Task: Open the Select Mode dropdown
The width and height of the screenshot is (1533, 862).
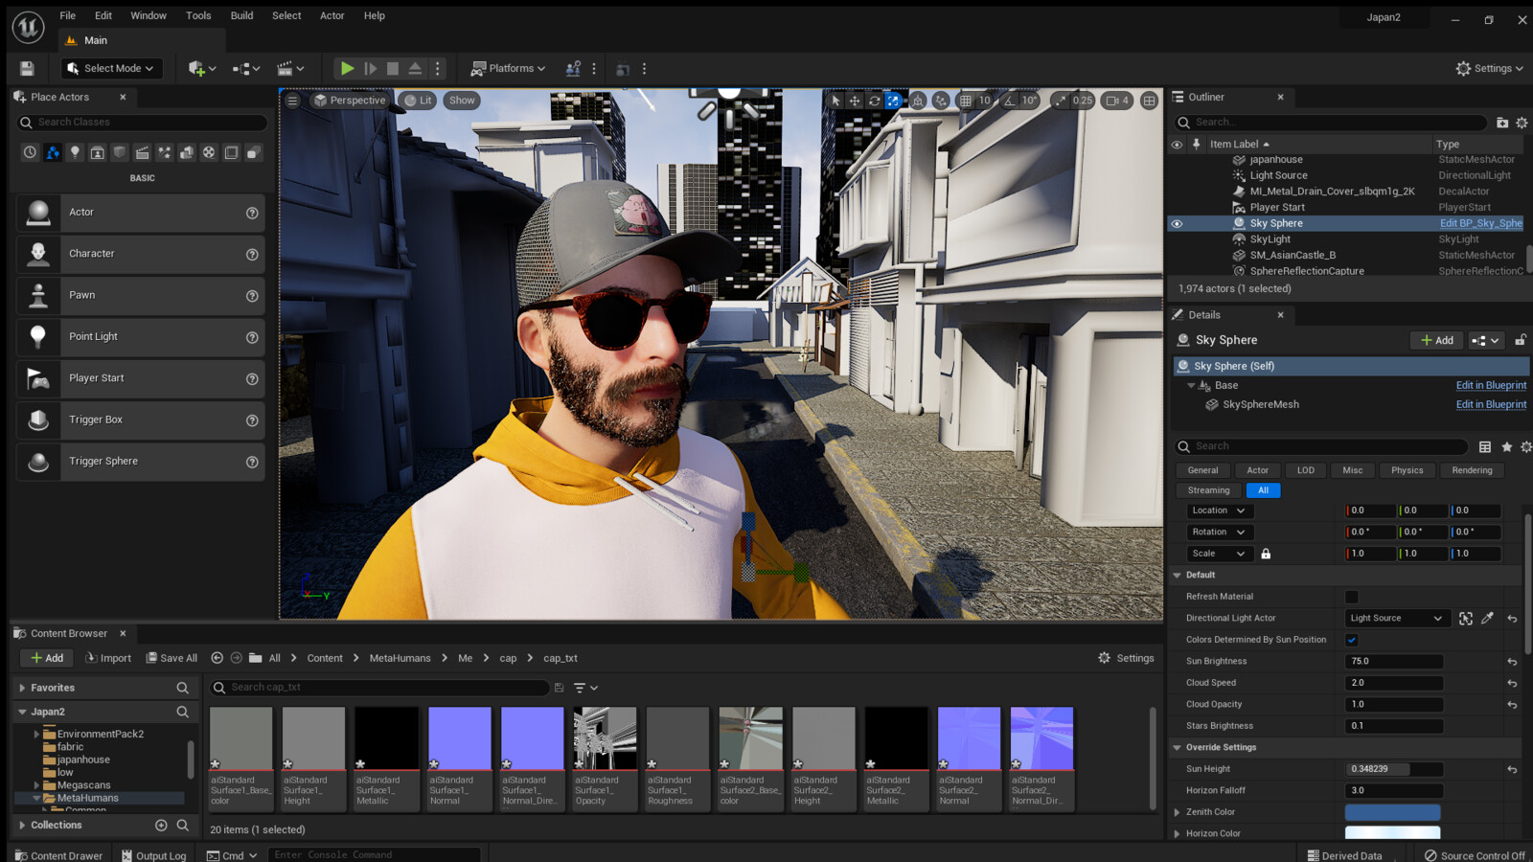Action: (x=110, y=68)
